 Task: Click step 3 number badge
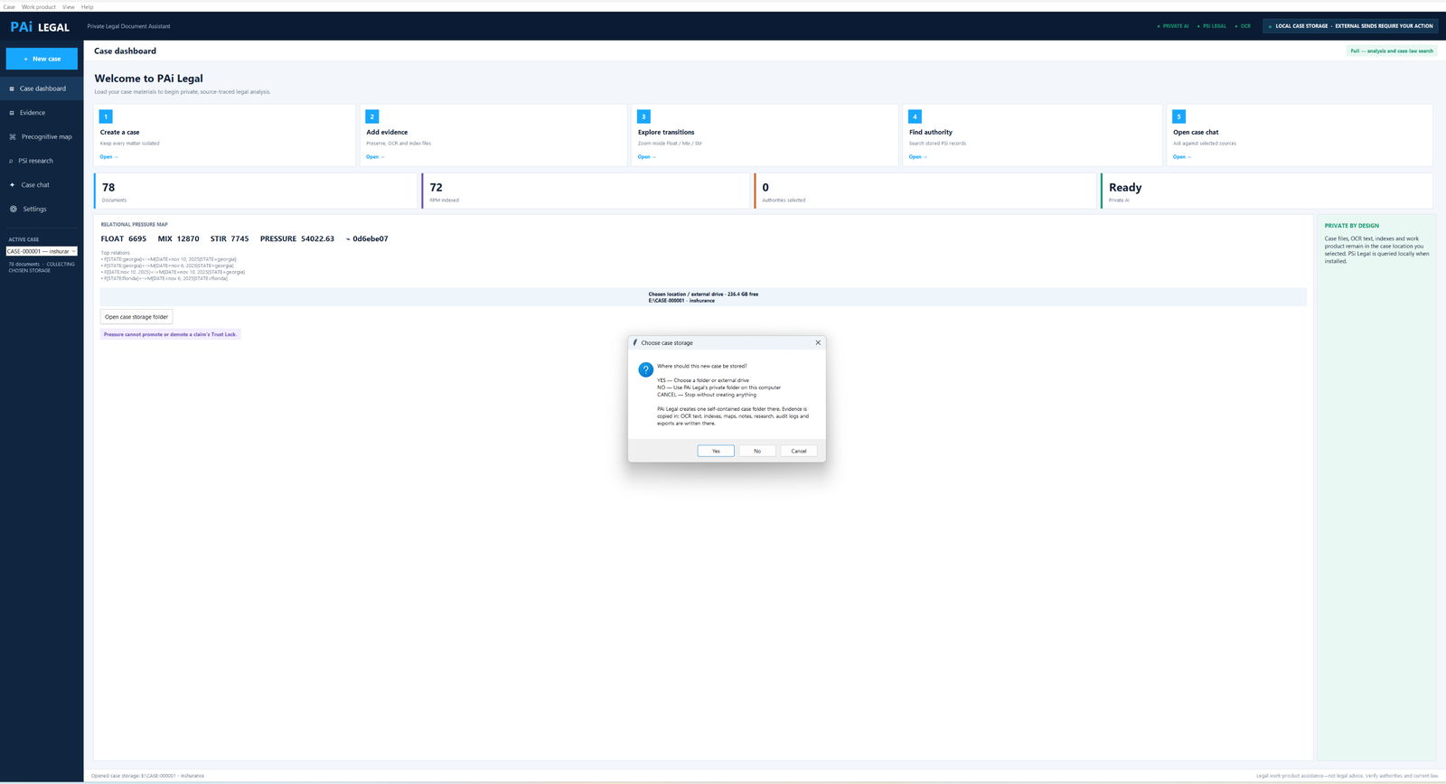pyautogui.click(x=643, y=117)
